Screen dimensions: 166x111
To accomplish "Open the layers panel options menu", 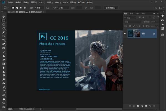I will point(158,13).
